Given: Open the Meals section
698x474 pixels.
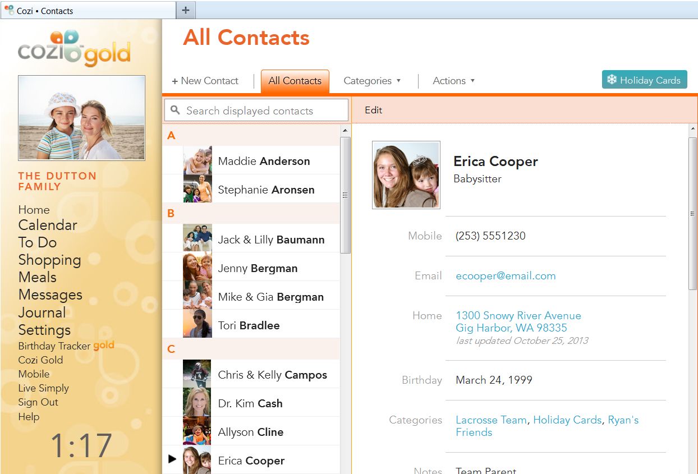Looking at the screenshot, I should click(38, 277).
